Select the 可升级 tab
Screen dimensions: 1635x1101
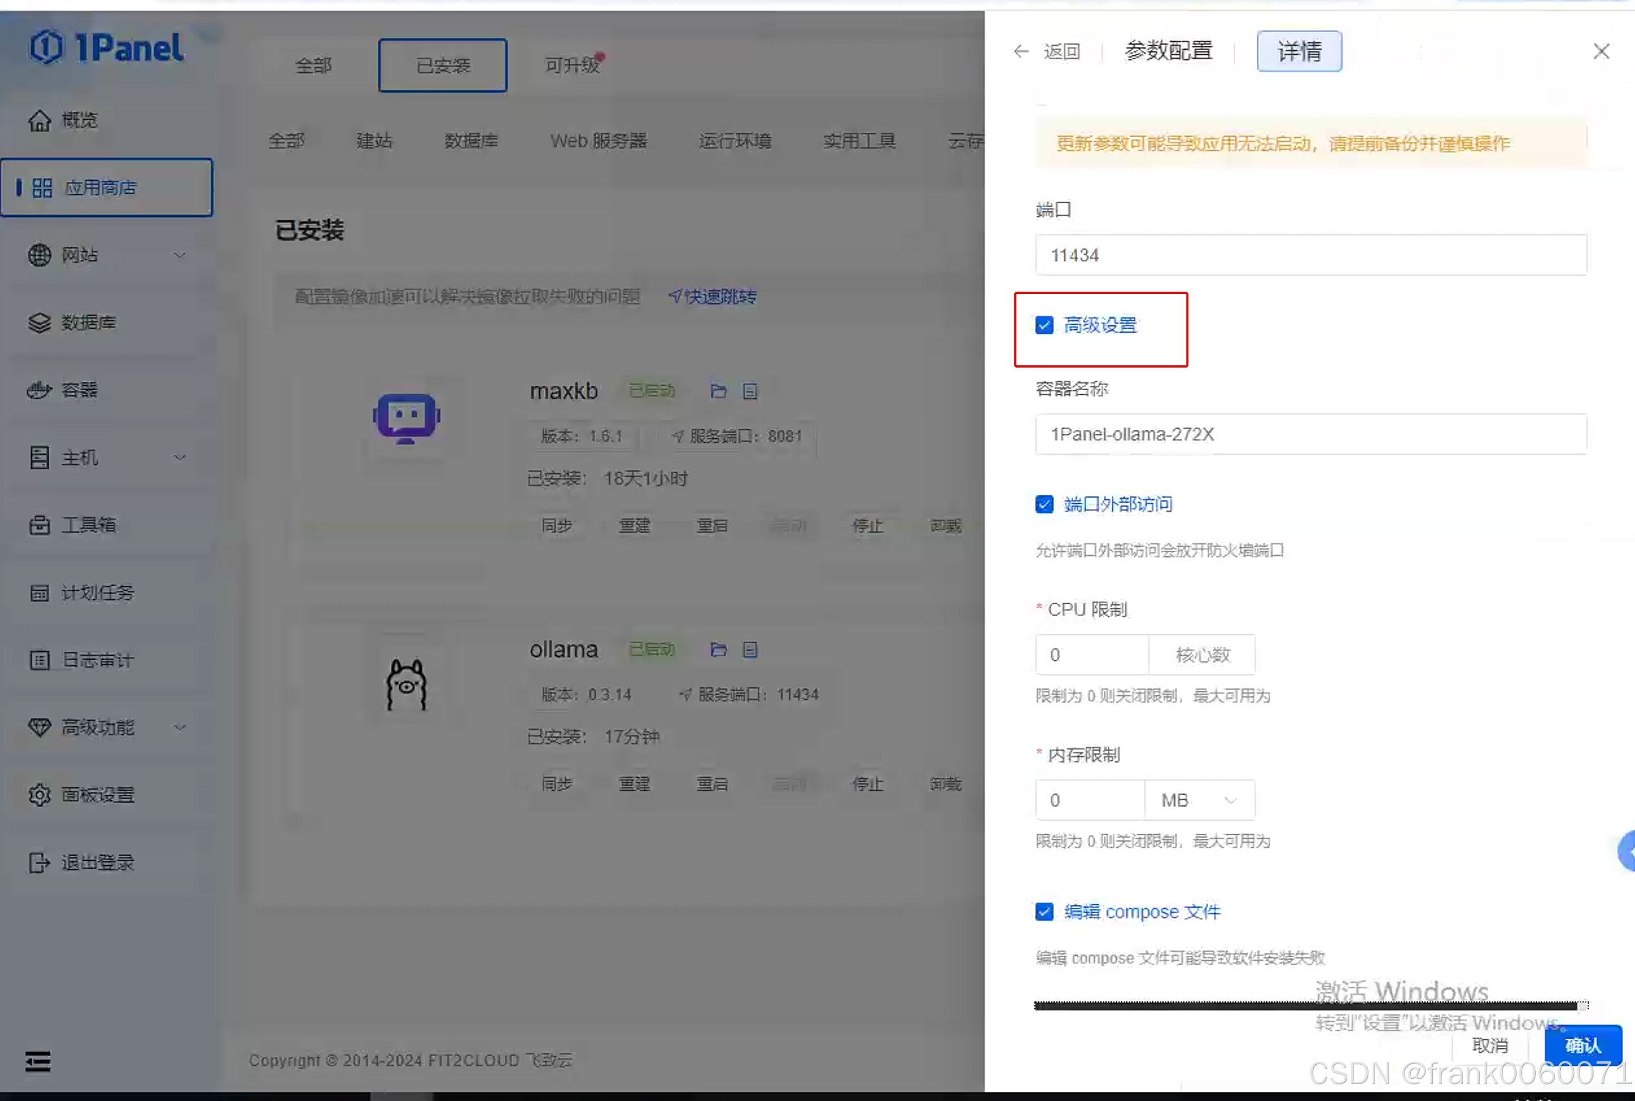[x=572, y=65]
